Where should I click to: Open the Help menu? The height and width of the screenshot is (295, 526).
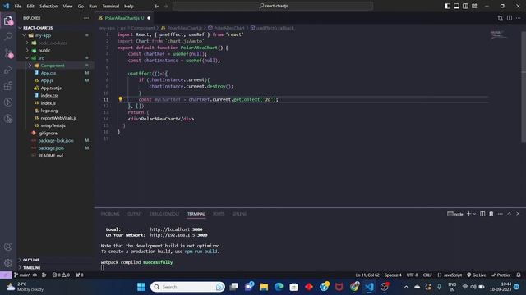coord(129,6)
